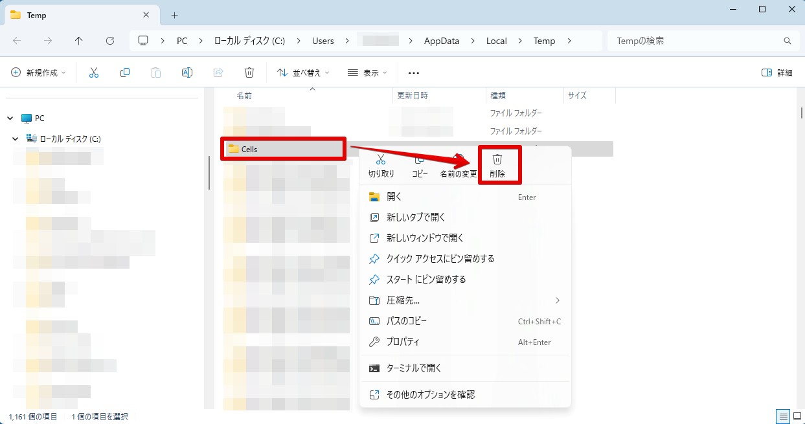The height and width of the screenshot is (424, 805).
Task: Click Users in the breadcrumb path
Action: coord(323,40)
